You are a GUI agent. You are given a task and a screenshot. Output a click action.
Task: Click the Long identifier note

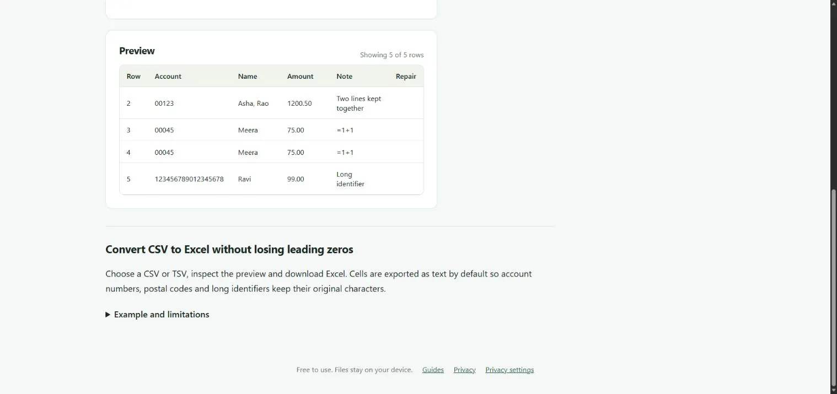click(351, 179)
